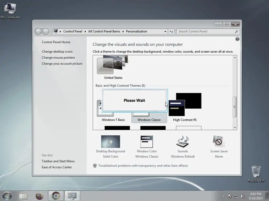Click the theme list scrollbar thumb

click(235, 107)
